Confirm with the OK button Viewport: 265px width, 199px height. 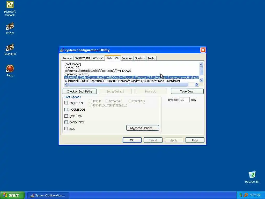[132, 140]
